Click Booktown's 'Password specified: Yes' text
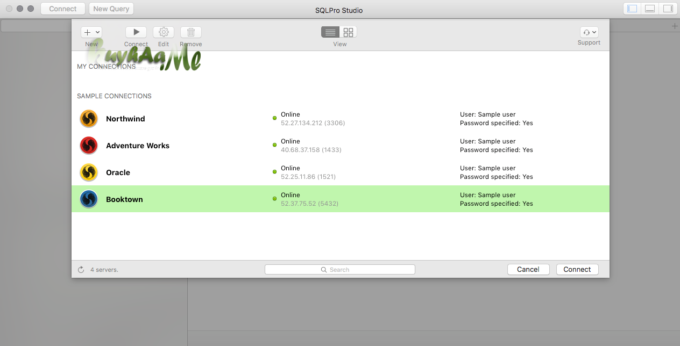This screenshot has height=346, width=680. click(497, 204)
